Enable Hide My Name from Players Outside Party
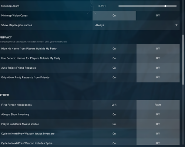The image size is (185, 147). pyautogui.click(x=114, y=49)
